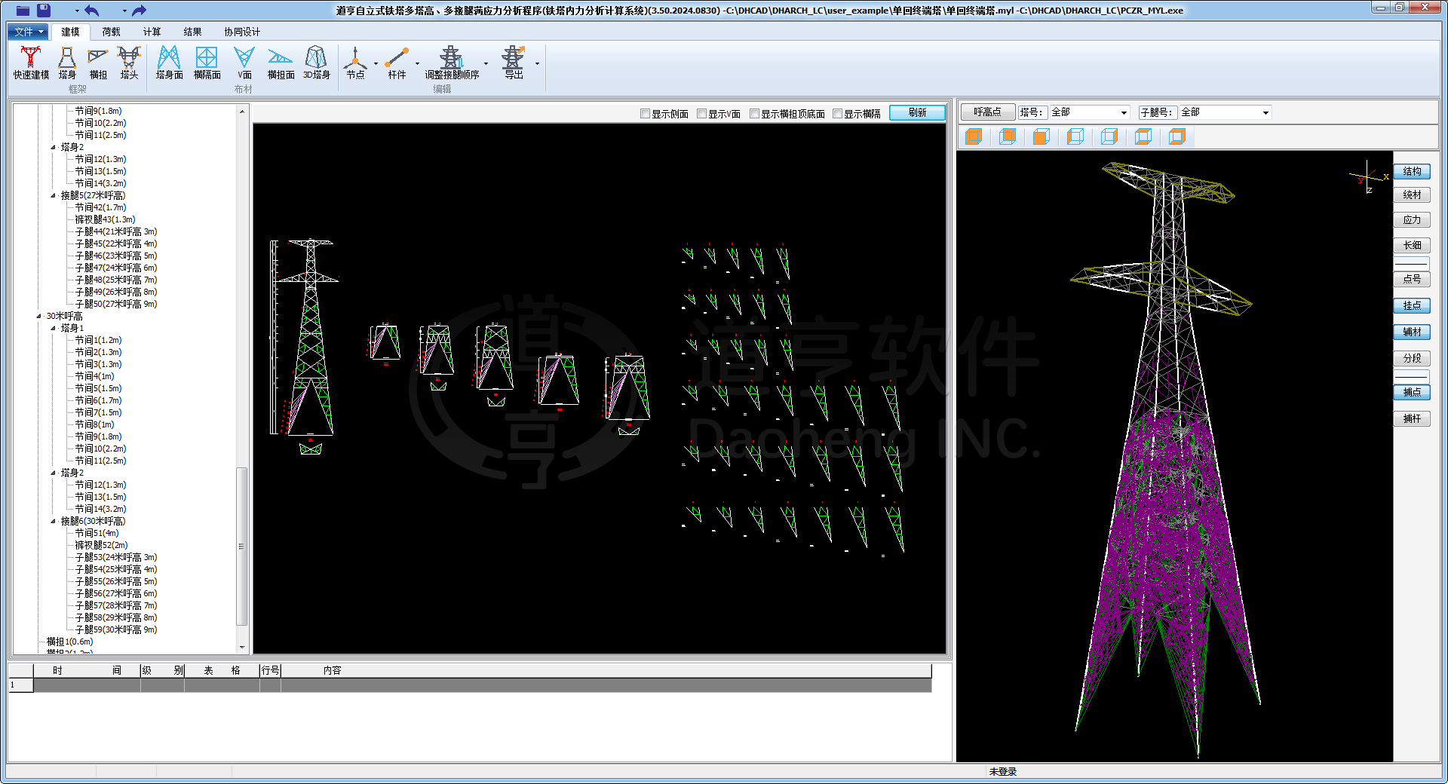
Task: Open the 调整接腿顺序 dropdown arrow
Action: click(x=486, y=63)
